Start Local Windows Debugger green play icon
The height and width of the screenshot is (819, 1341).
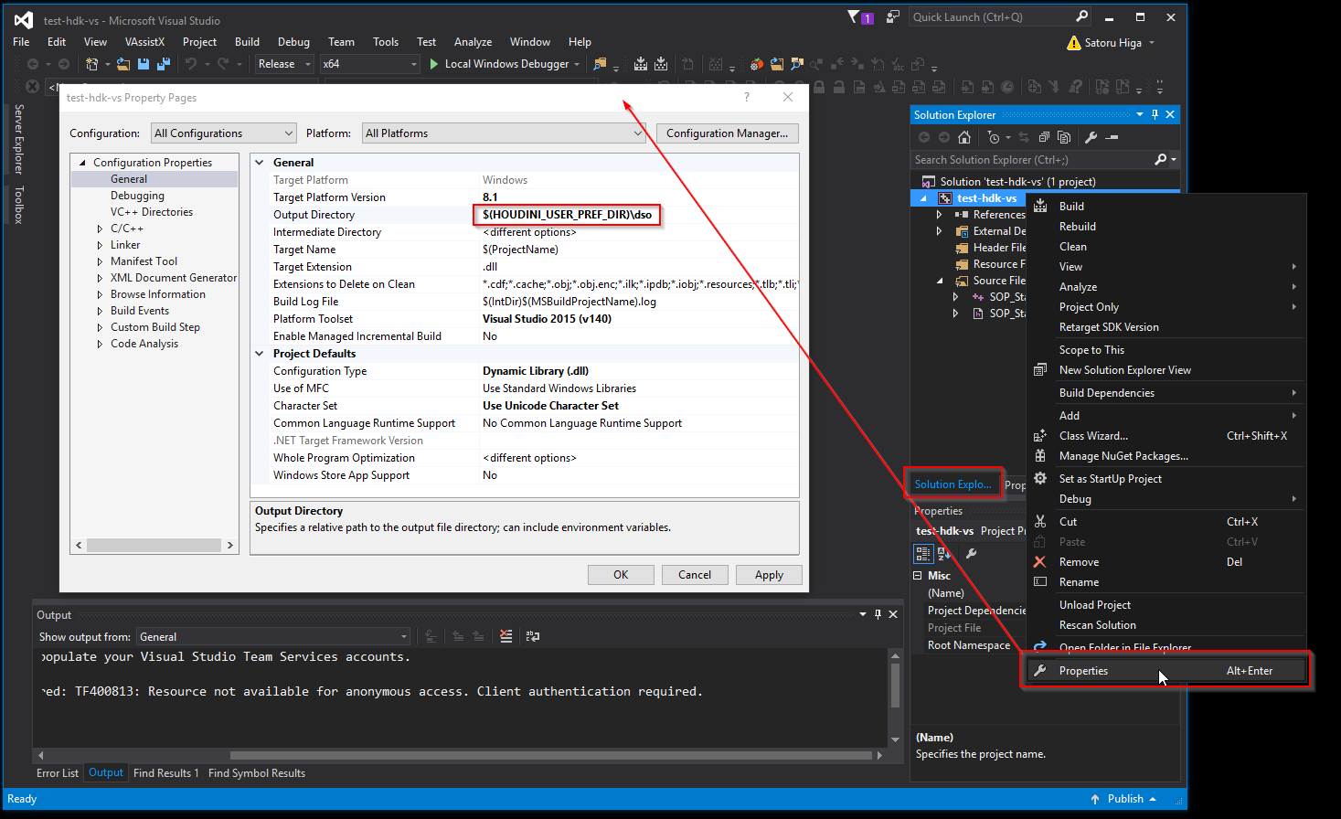pyautogui.click(x=434, y=64)
